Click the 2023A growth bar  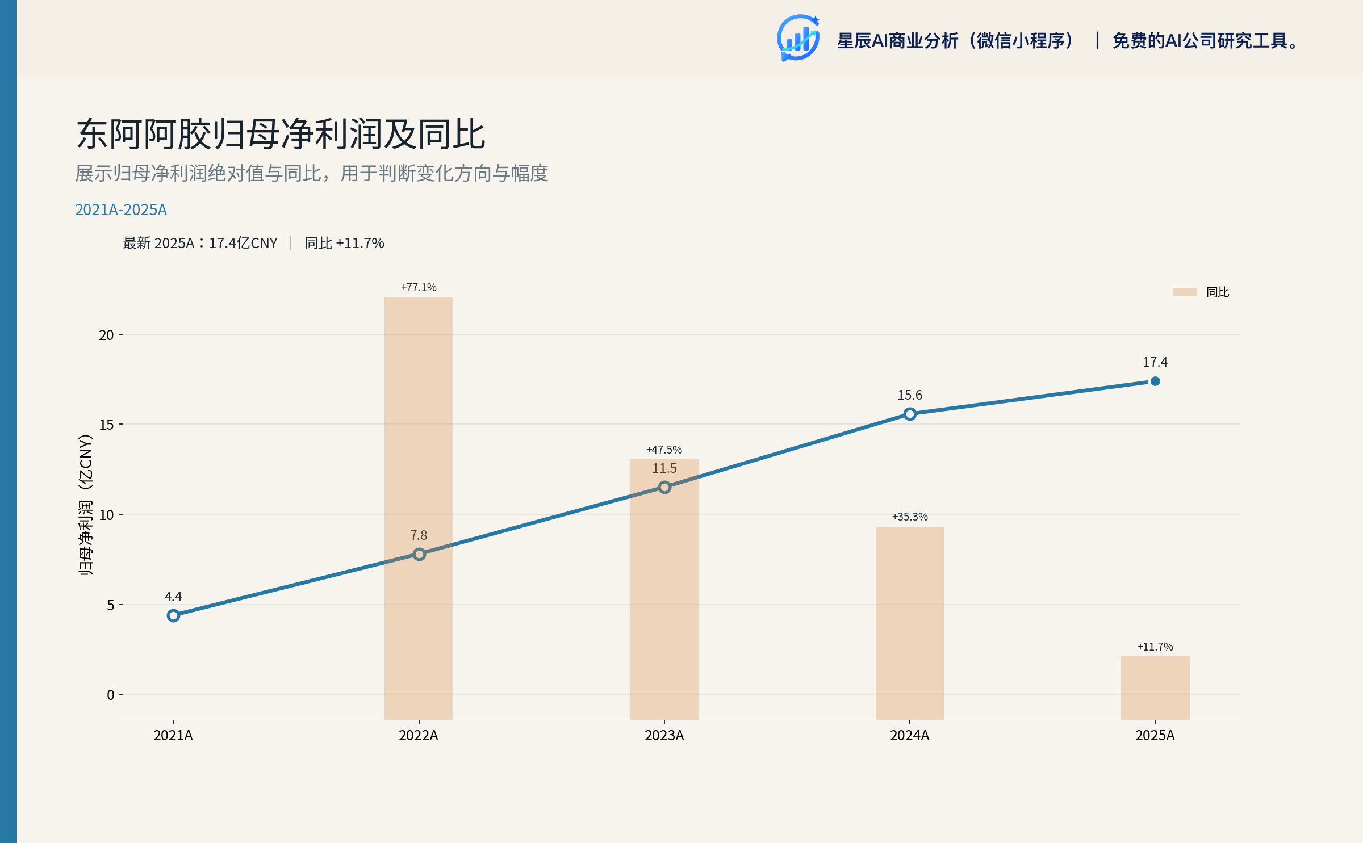click(664, 589)
